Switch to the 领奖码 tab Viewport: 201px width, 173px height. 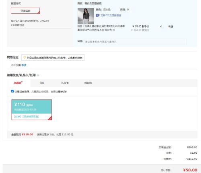88,83
